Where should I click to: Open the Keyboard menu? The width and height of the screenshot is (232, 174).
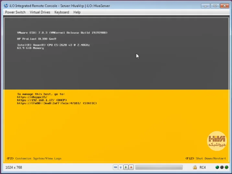click(62, 12)
